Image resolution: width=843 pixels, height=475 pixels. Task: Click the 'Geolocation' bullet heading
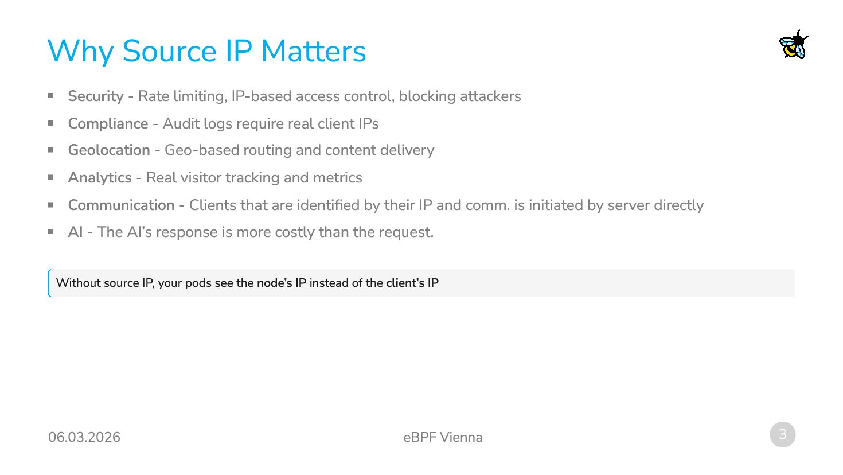click(x=109, y=150)
